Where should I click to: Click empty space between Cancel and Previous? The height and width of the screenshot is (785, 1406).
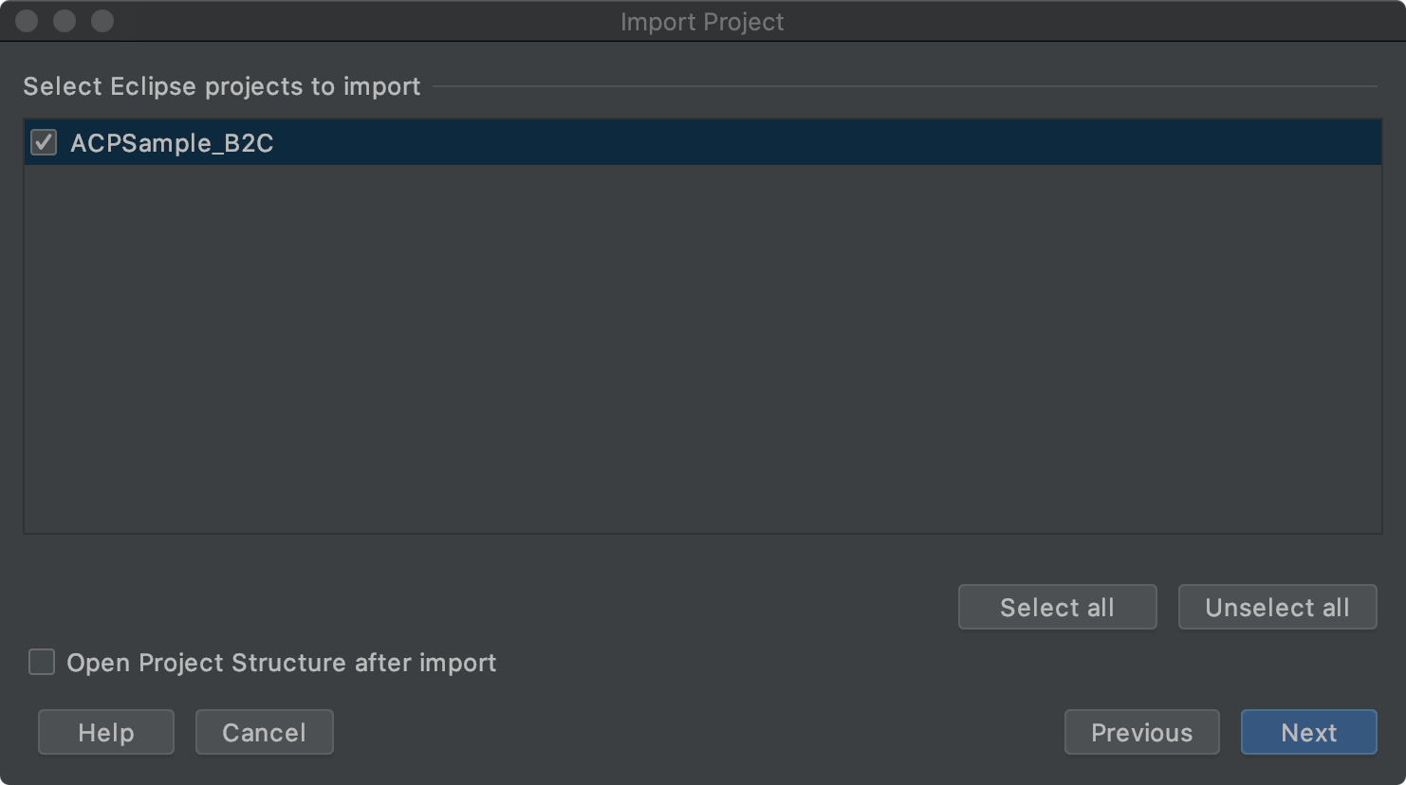coord(698,732)
